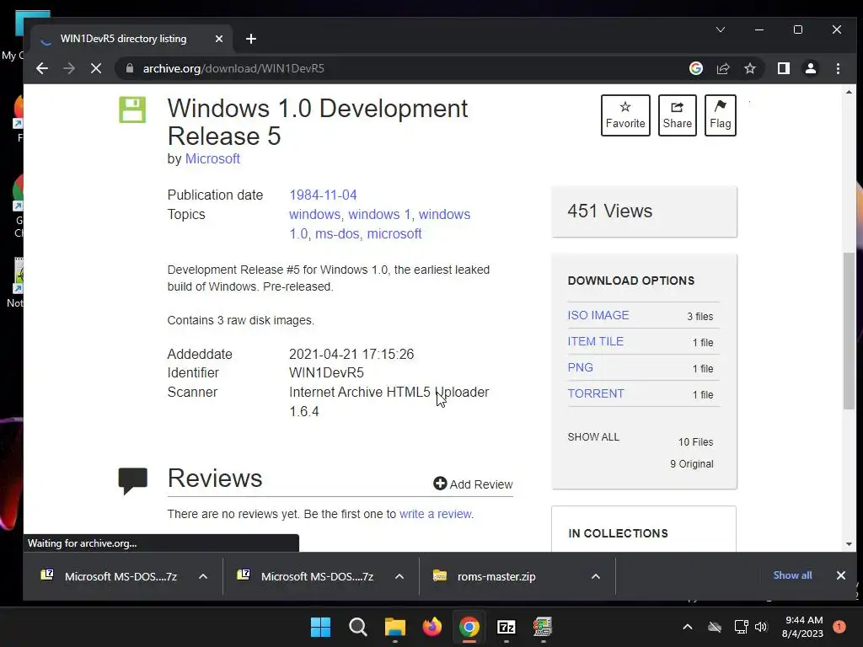Open the 1984-11-04 publication date link
The width and height of the screenshot is (863, 647).
323,195
